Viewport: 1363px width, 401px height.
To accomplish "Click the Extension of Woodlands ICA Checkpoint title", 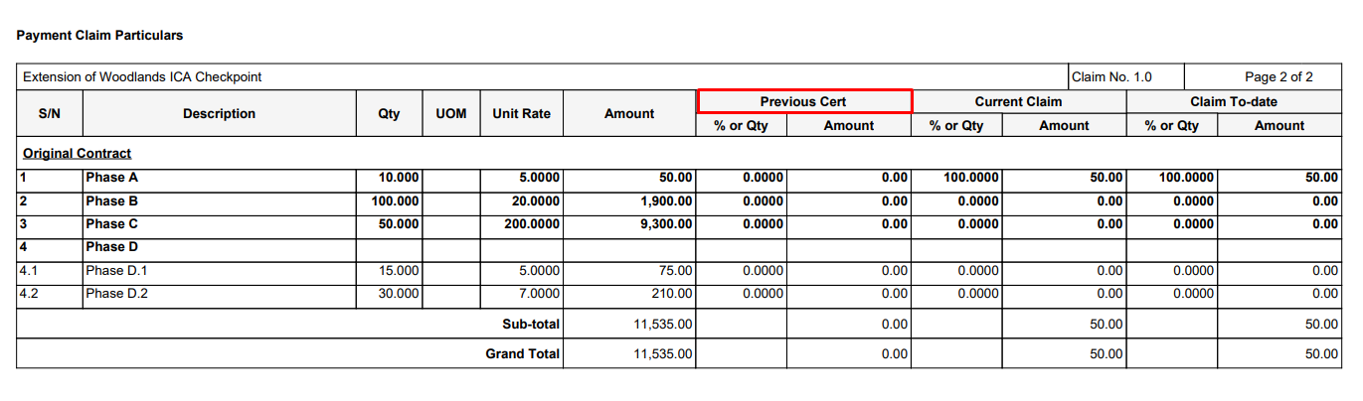I will (x=142, y=76).
